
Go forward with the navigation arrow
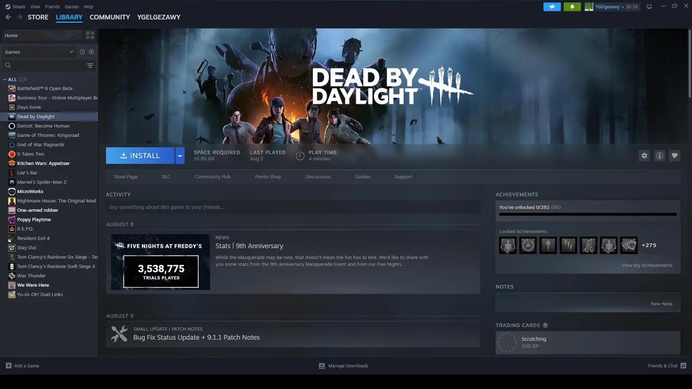pyautogui.click(x=19, y=17)
